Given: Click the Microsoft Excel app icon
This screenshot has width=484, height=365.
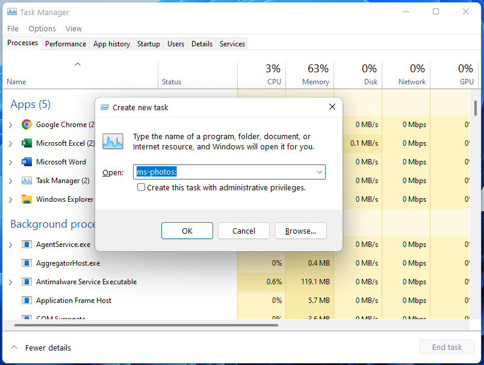Looking at the screenshot, I should click(26, 143).
